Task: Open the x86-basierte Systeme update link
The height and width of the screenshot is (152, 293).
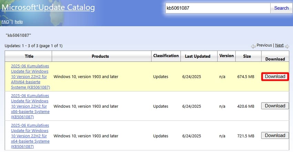Action: [30, 106]
